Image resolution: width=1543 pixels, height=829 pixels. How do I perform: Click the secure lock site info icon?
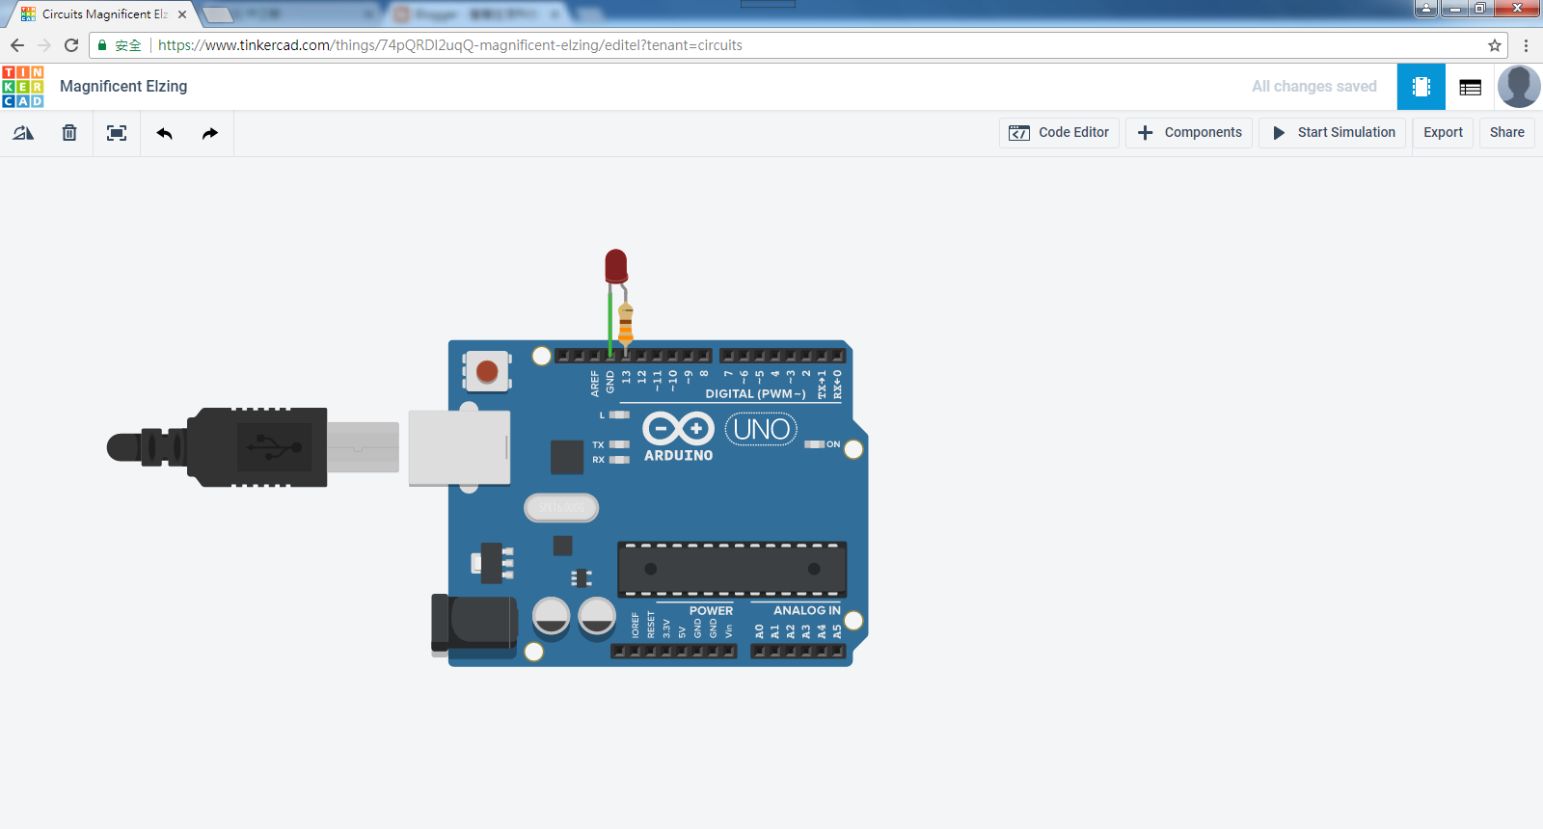(102, 45)
